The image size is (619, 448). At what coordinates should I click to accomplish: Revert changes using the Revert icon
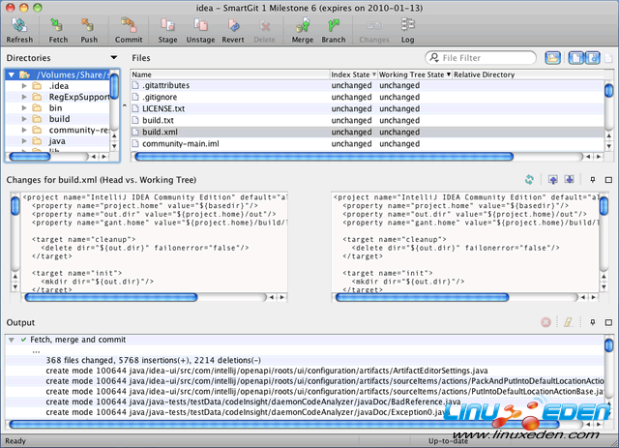[x=233, y=25]
